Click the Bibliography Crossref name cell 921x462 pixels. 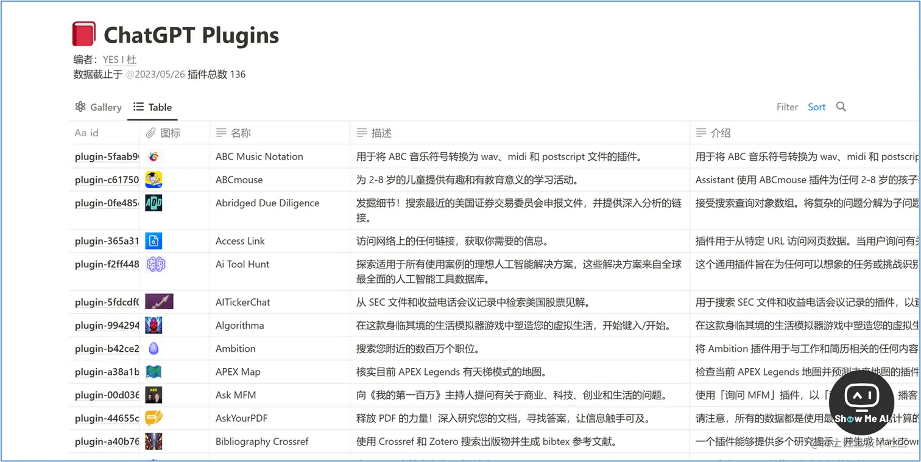point(280,441)
